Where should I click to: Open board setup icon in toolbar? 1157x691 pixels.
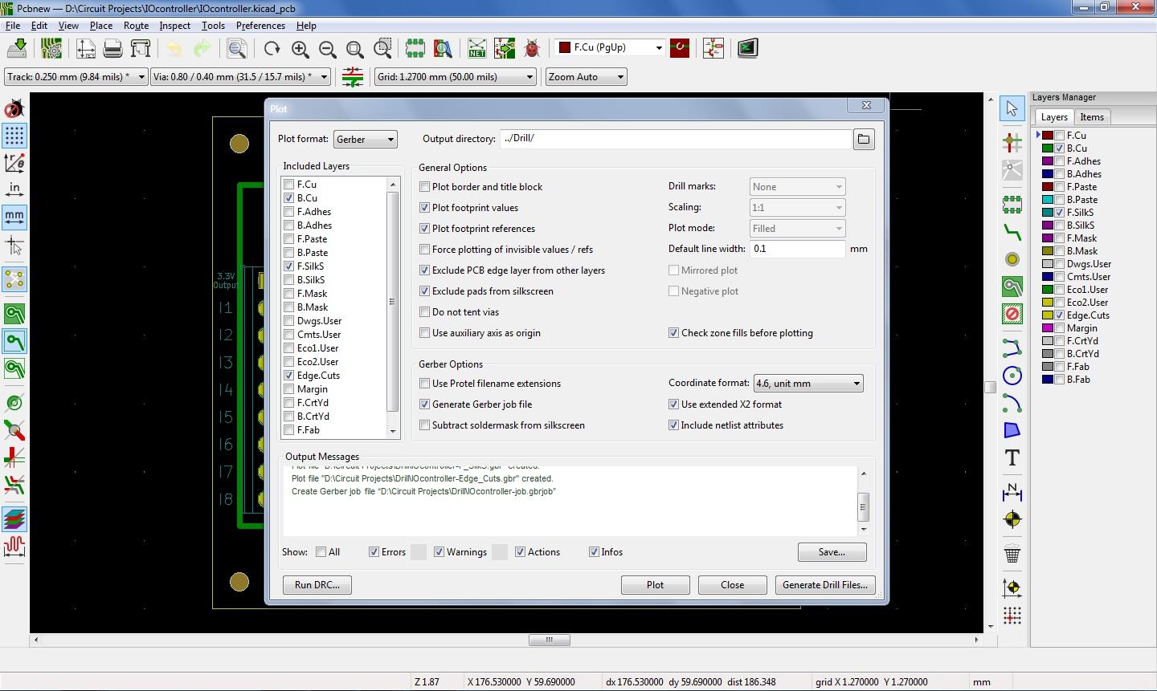click(51, 49)
